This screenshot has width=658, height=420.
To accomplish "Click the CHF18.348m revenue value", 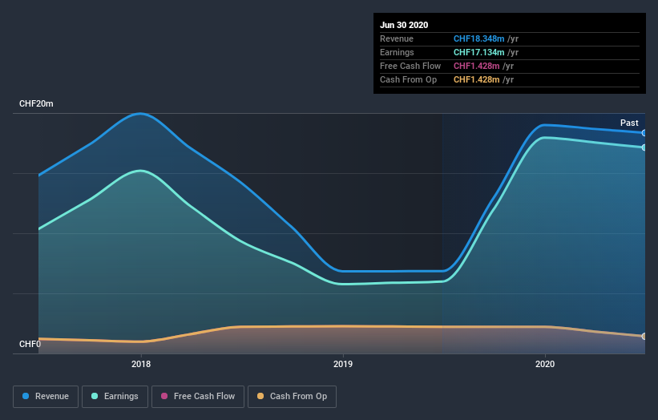I will click(x=478, y=38).
